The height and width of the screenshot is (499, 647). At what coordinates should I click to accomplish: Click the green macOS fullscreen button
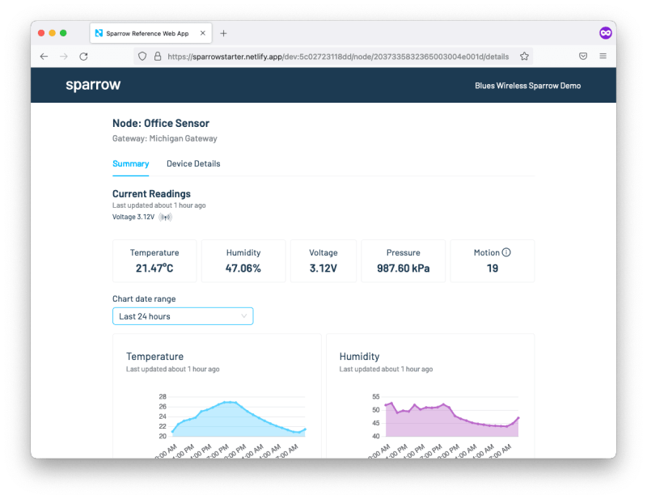tap(63, 33)
